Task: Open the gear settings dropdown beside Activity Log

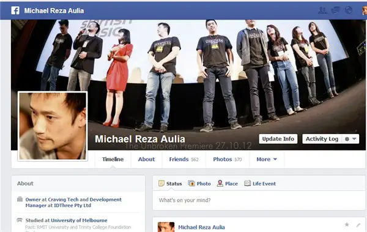Action: point(350,139)
